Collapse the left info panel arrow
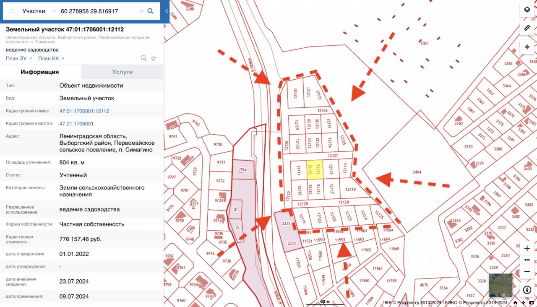 tap(167, 11)
